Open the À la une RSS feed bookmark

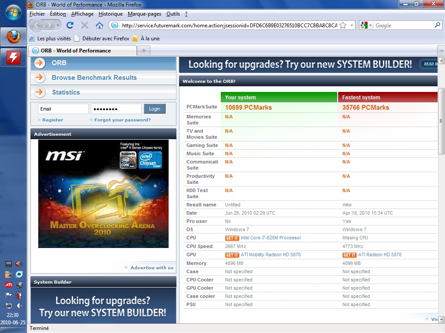(x=146, y=39)
